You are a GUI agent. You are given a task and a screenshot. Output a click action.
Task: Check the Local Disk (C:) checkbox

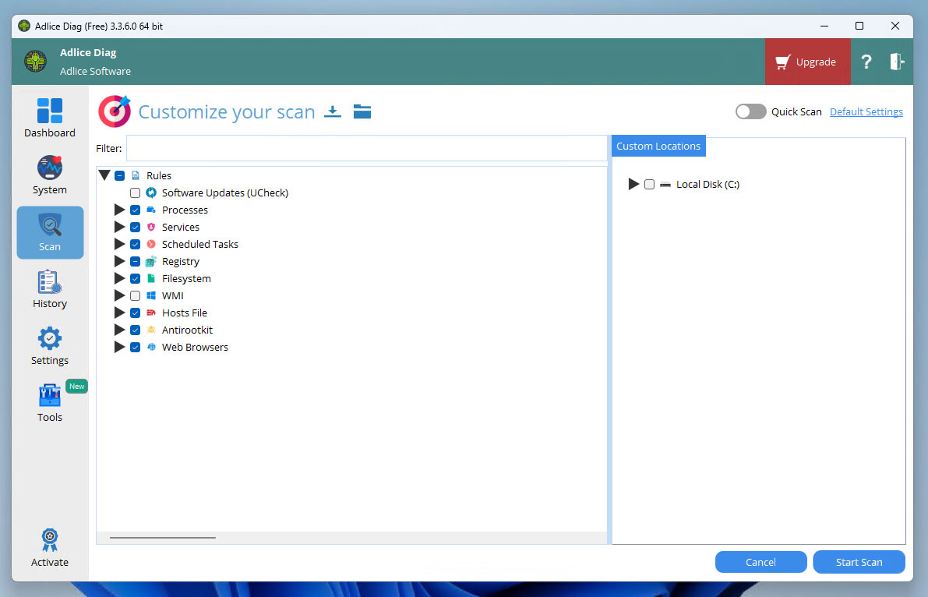[x=649, y=185]
